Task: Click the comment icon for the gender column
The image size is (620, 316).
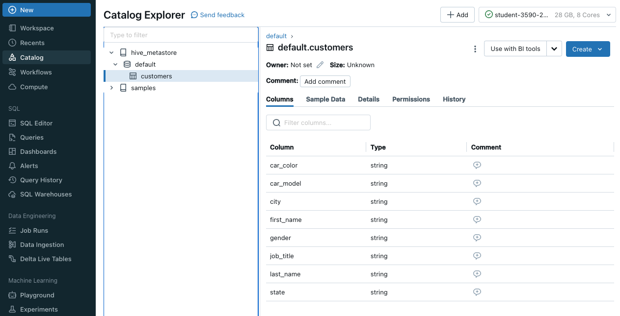Action: point(476,238)
